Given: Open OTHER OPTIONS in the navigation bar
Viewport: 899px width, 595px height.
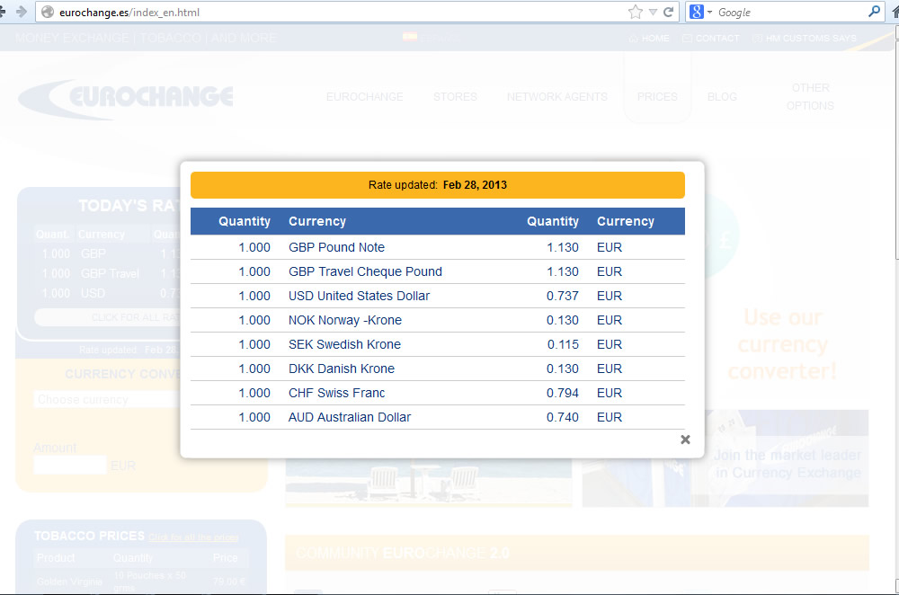Looking at the screenshot, I should click(810, 97).
